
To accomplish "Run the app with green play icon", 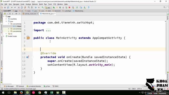I will (x=54, y=8).
